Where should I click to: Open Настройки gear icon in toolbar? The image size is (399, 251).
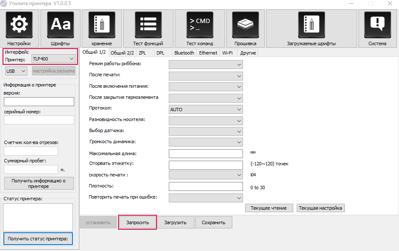click(19, 25)
